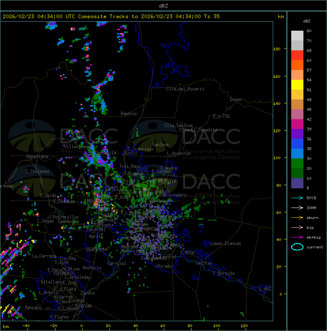Click the 'L_Asuncion' place label
Viewport: 327px width, 331px height.
click(179, 153)
